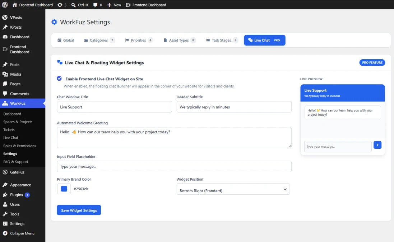
Task: Click the Tools wrench icon
Action: 5,214
